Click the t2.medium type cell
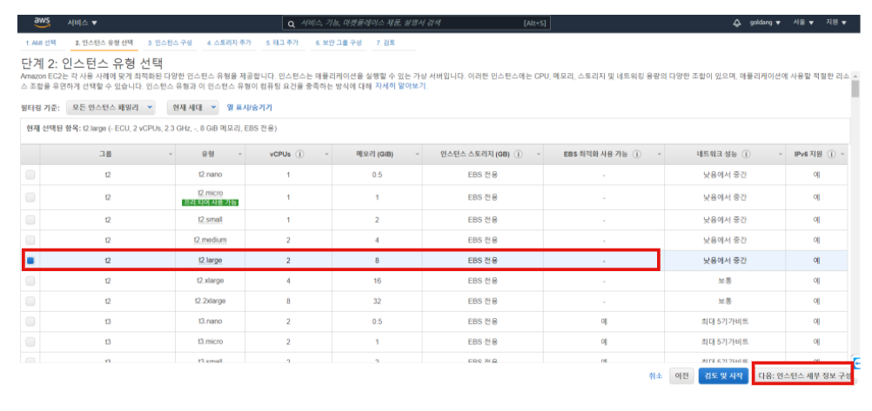This screenshot has width=872, height=411. (x=211, y=240)
